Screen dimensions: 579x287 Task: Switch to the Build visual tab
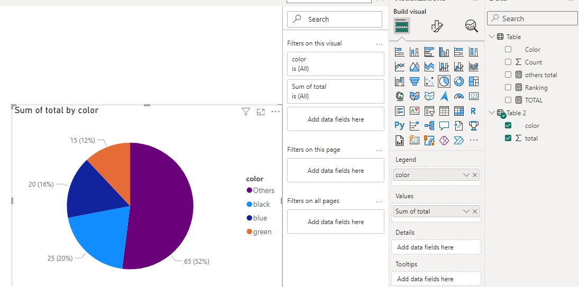tap(402, 26)
